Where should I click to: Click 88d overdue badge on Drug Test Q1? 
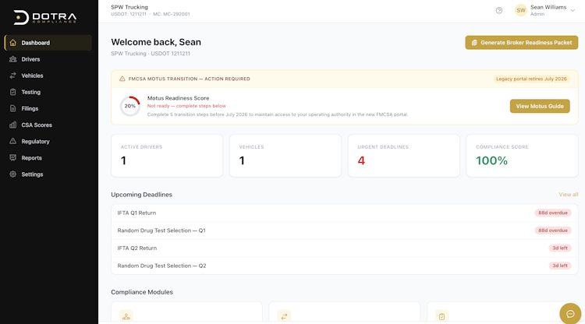[x=552, y=231]
